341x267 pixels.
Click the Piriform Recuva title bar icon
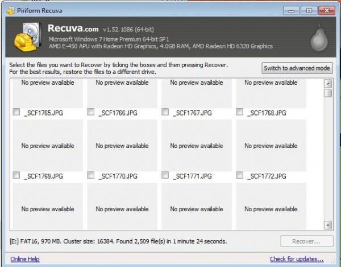pos(10,10)
